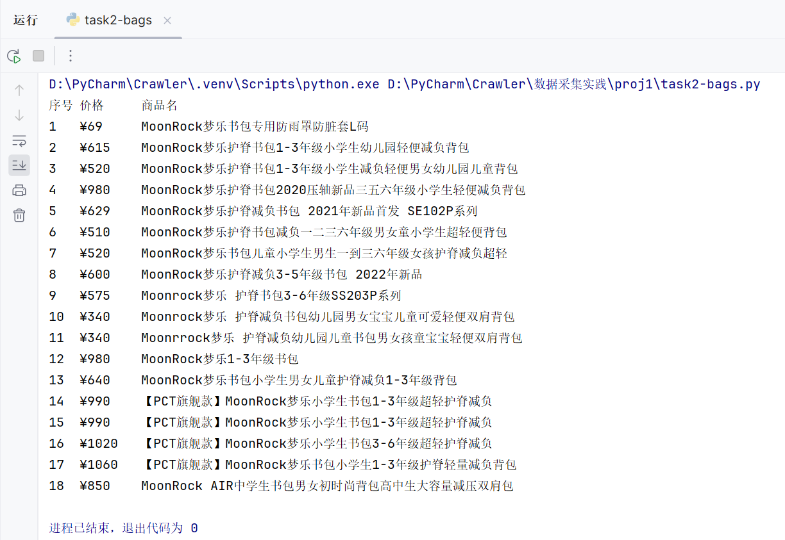Click the MoonRock AIR中学生书包 product name
This screenshot has height=540, width=785.
327,486
